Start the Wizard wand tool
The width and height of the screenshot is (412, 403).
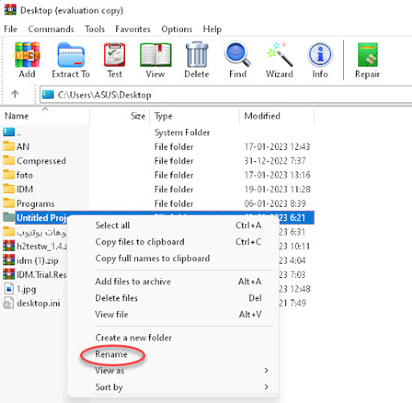pyautogui.click(x=280, y=54)
